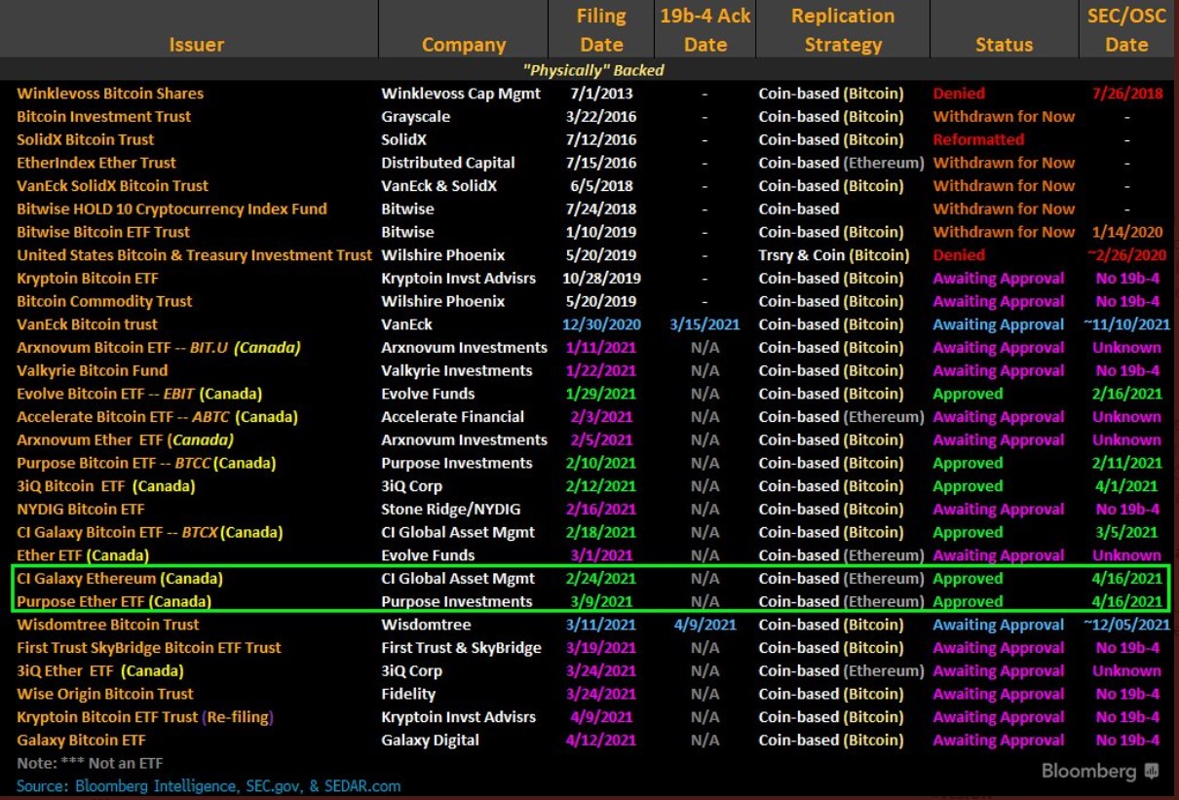This screenshot has height=800, width=1179.
Task: Click the Grayscale company cell
Action: (x=414, y=117)
